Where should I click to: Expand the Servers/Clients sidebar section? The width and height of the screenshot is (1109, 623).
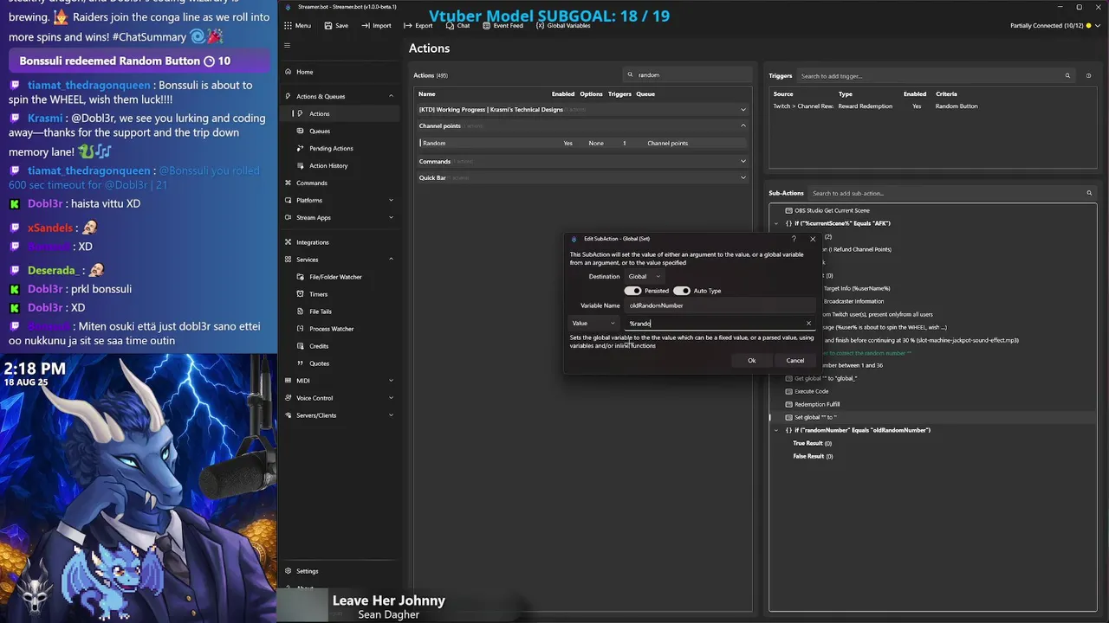click(x=391, y=415)
